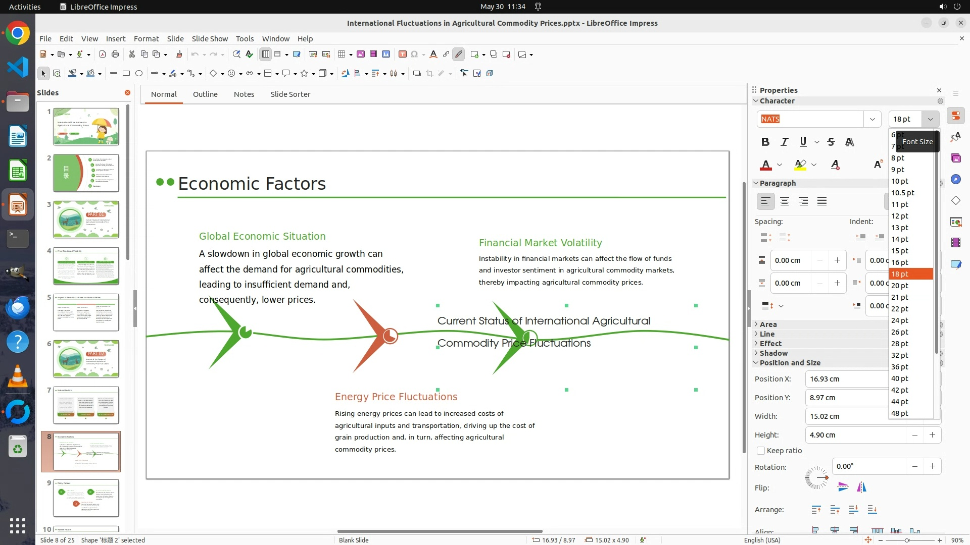Click the Print icon in toolbar

pyautogui.click(x=115, y=54)
